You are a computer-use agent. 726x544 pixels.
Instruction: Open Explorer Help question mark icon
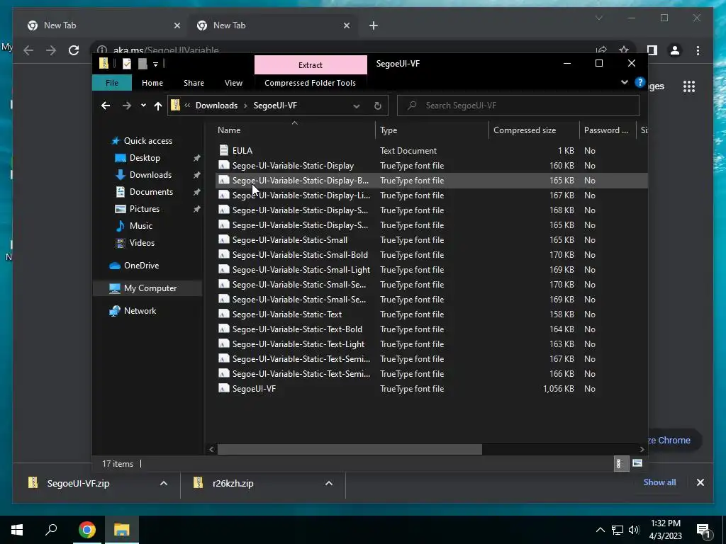640,82
